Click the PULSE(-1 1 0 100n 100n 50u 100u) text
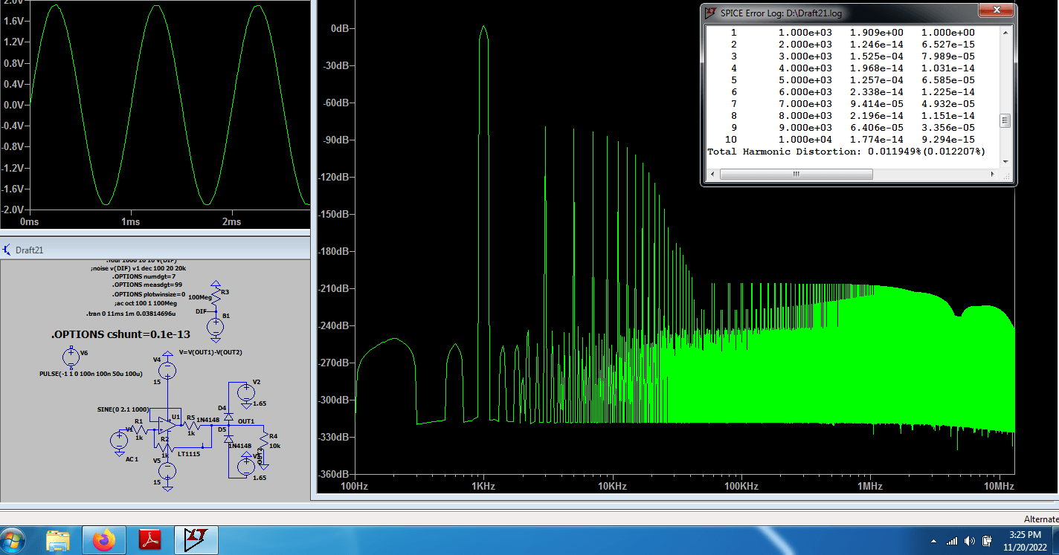This screenshot has height=555, width=1059. point(91,374)
